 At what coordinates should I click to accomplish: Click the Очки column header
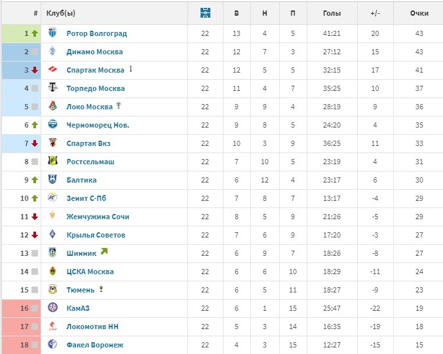pos(419,13)
